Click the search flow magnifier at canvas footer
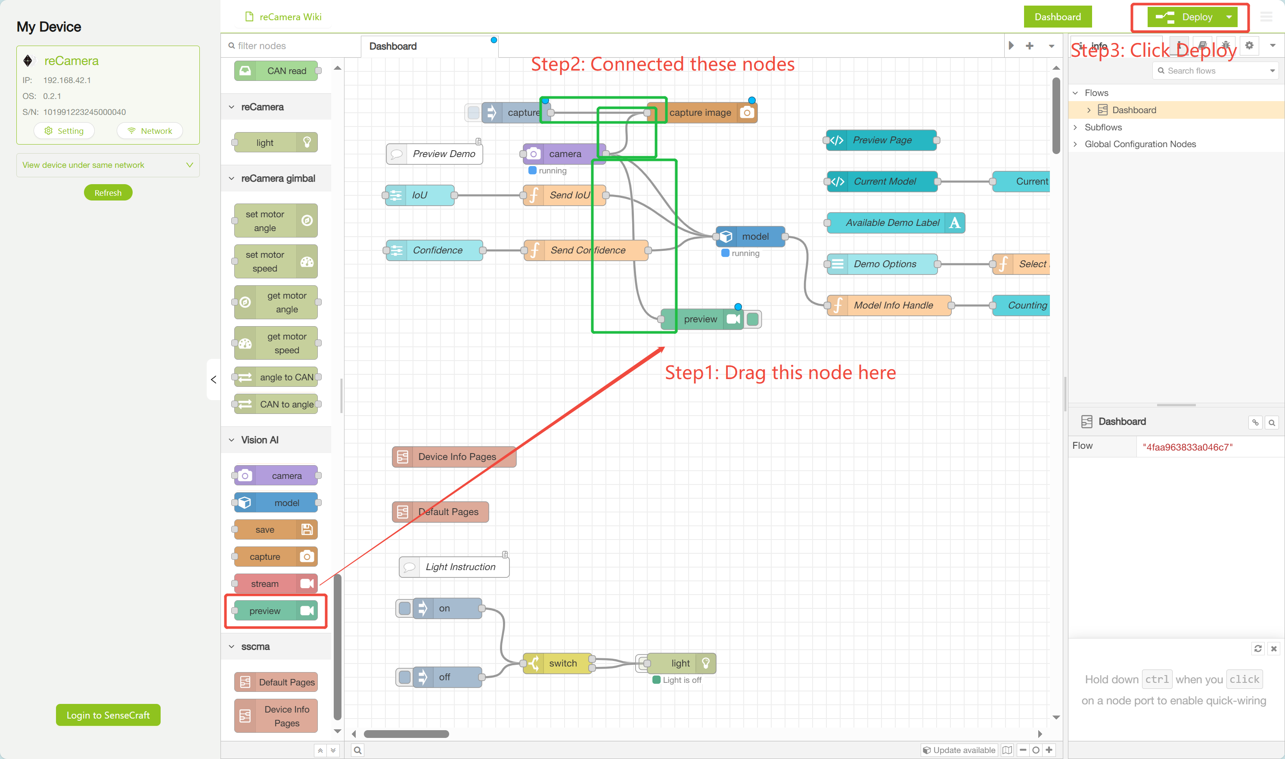Screen dimensions: 1285x759 point(358,750)
